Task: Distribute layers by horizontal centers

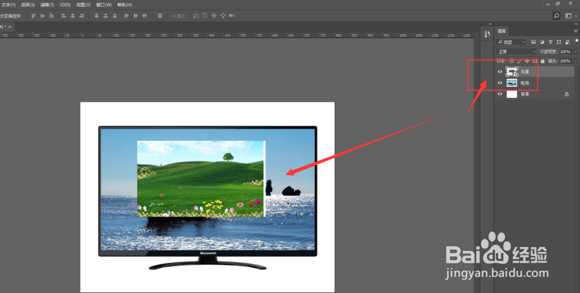Action: [136, 16]
